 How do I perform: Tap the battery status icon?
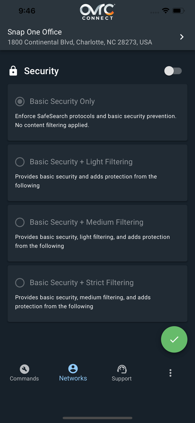point(178,10)
